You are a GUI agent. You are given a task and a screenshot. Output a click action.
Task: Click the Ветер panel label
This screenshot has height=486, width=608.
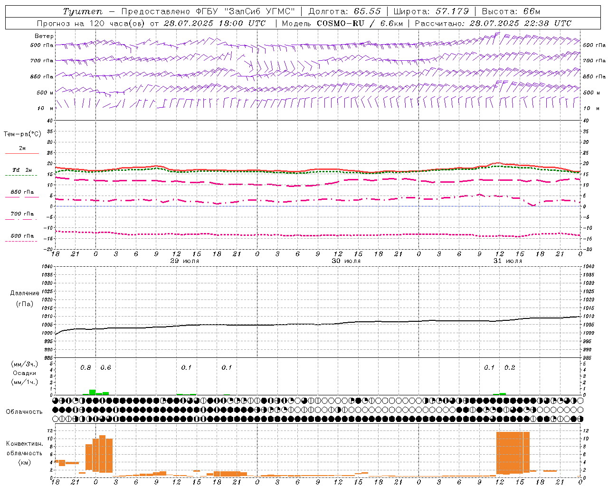point(44,36)
